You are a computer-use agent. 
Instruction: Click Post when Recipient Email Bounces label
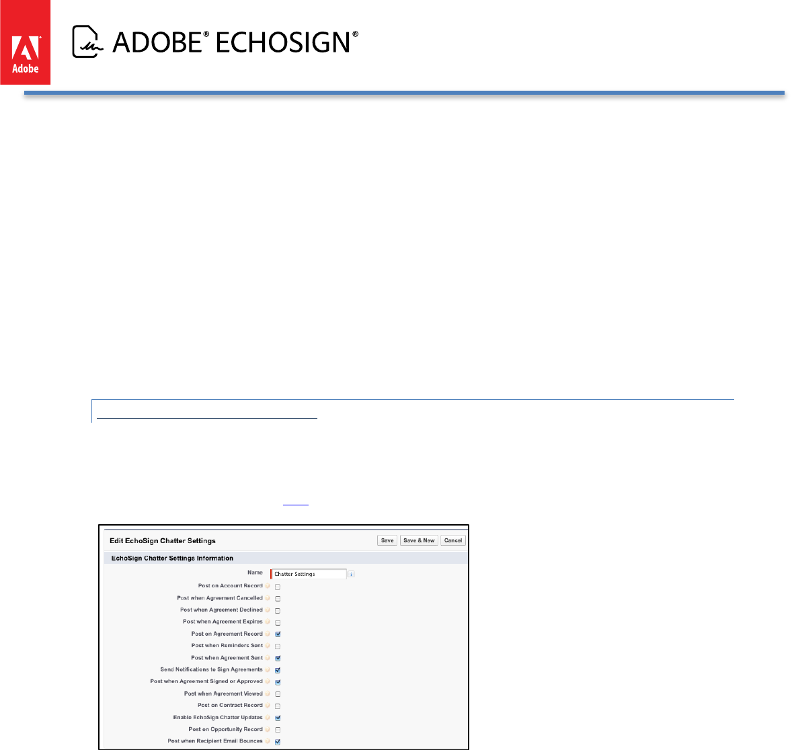(215, 741)
